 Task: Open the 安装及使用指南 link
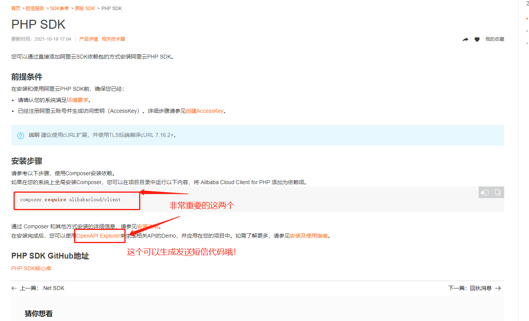click(309, 236)
